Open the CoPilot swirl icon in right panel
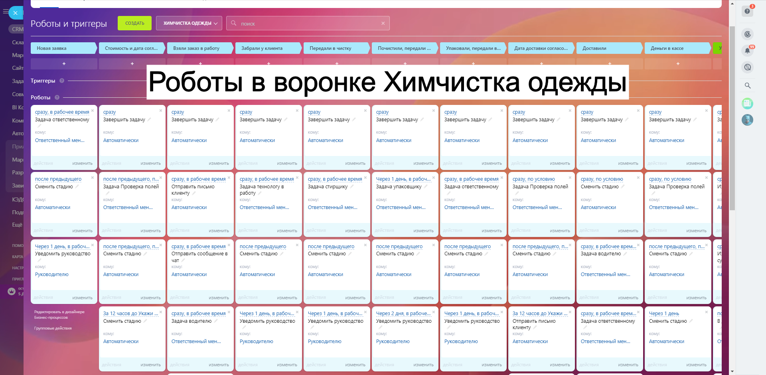Viewport: 766px width, 375px height. pos(747,34)
